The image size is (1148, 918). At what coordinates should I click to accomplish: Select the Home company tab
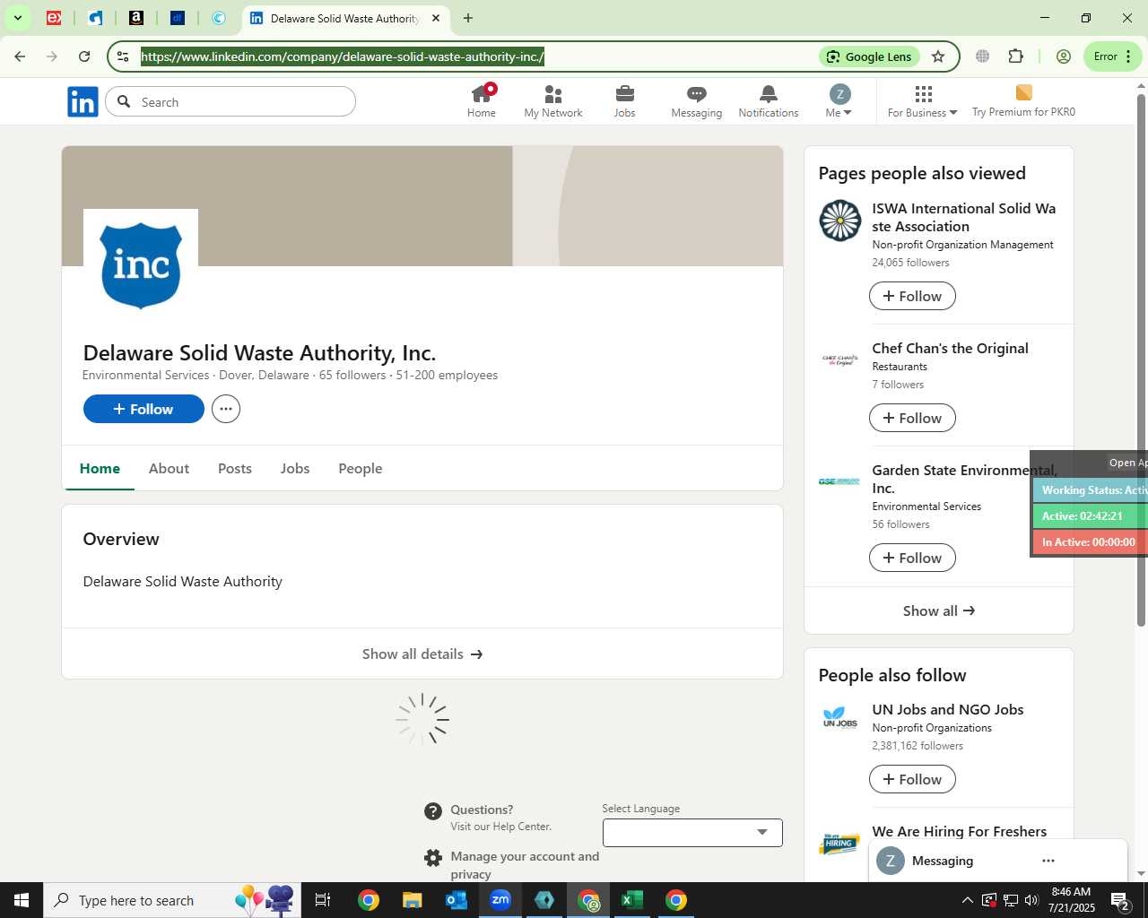(100, 468)
